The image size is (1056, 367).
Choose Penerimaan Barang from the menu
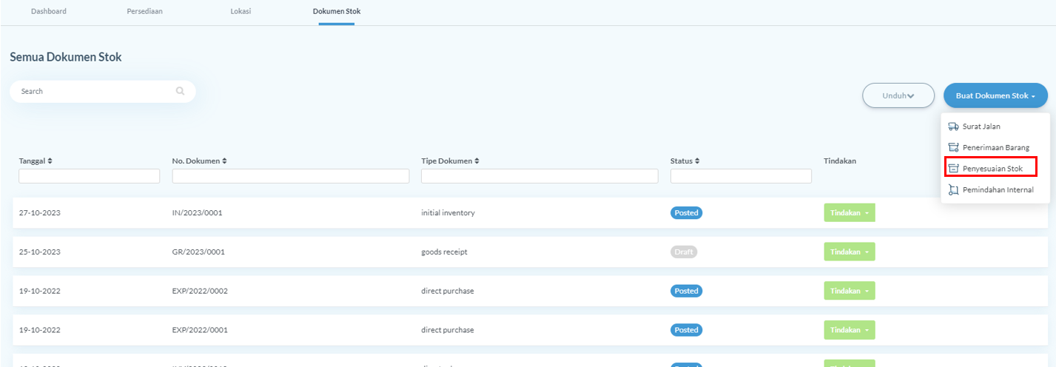tap(995, 148)
